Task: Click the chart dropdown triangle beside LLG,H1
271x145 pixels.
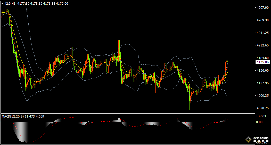Action: [x=3, y=3]
